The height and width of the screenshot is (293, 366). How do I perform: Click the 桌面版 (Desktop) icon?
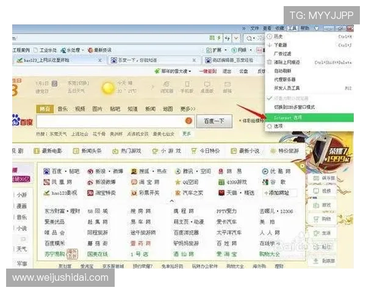[207, 87]
